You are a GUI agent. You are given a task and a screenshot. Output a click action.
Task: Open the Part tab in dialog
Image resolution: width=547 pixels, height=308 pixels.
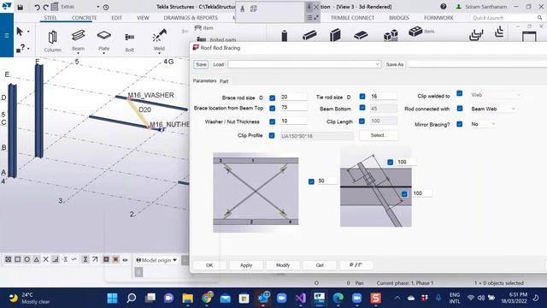tap(224, 81)
